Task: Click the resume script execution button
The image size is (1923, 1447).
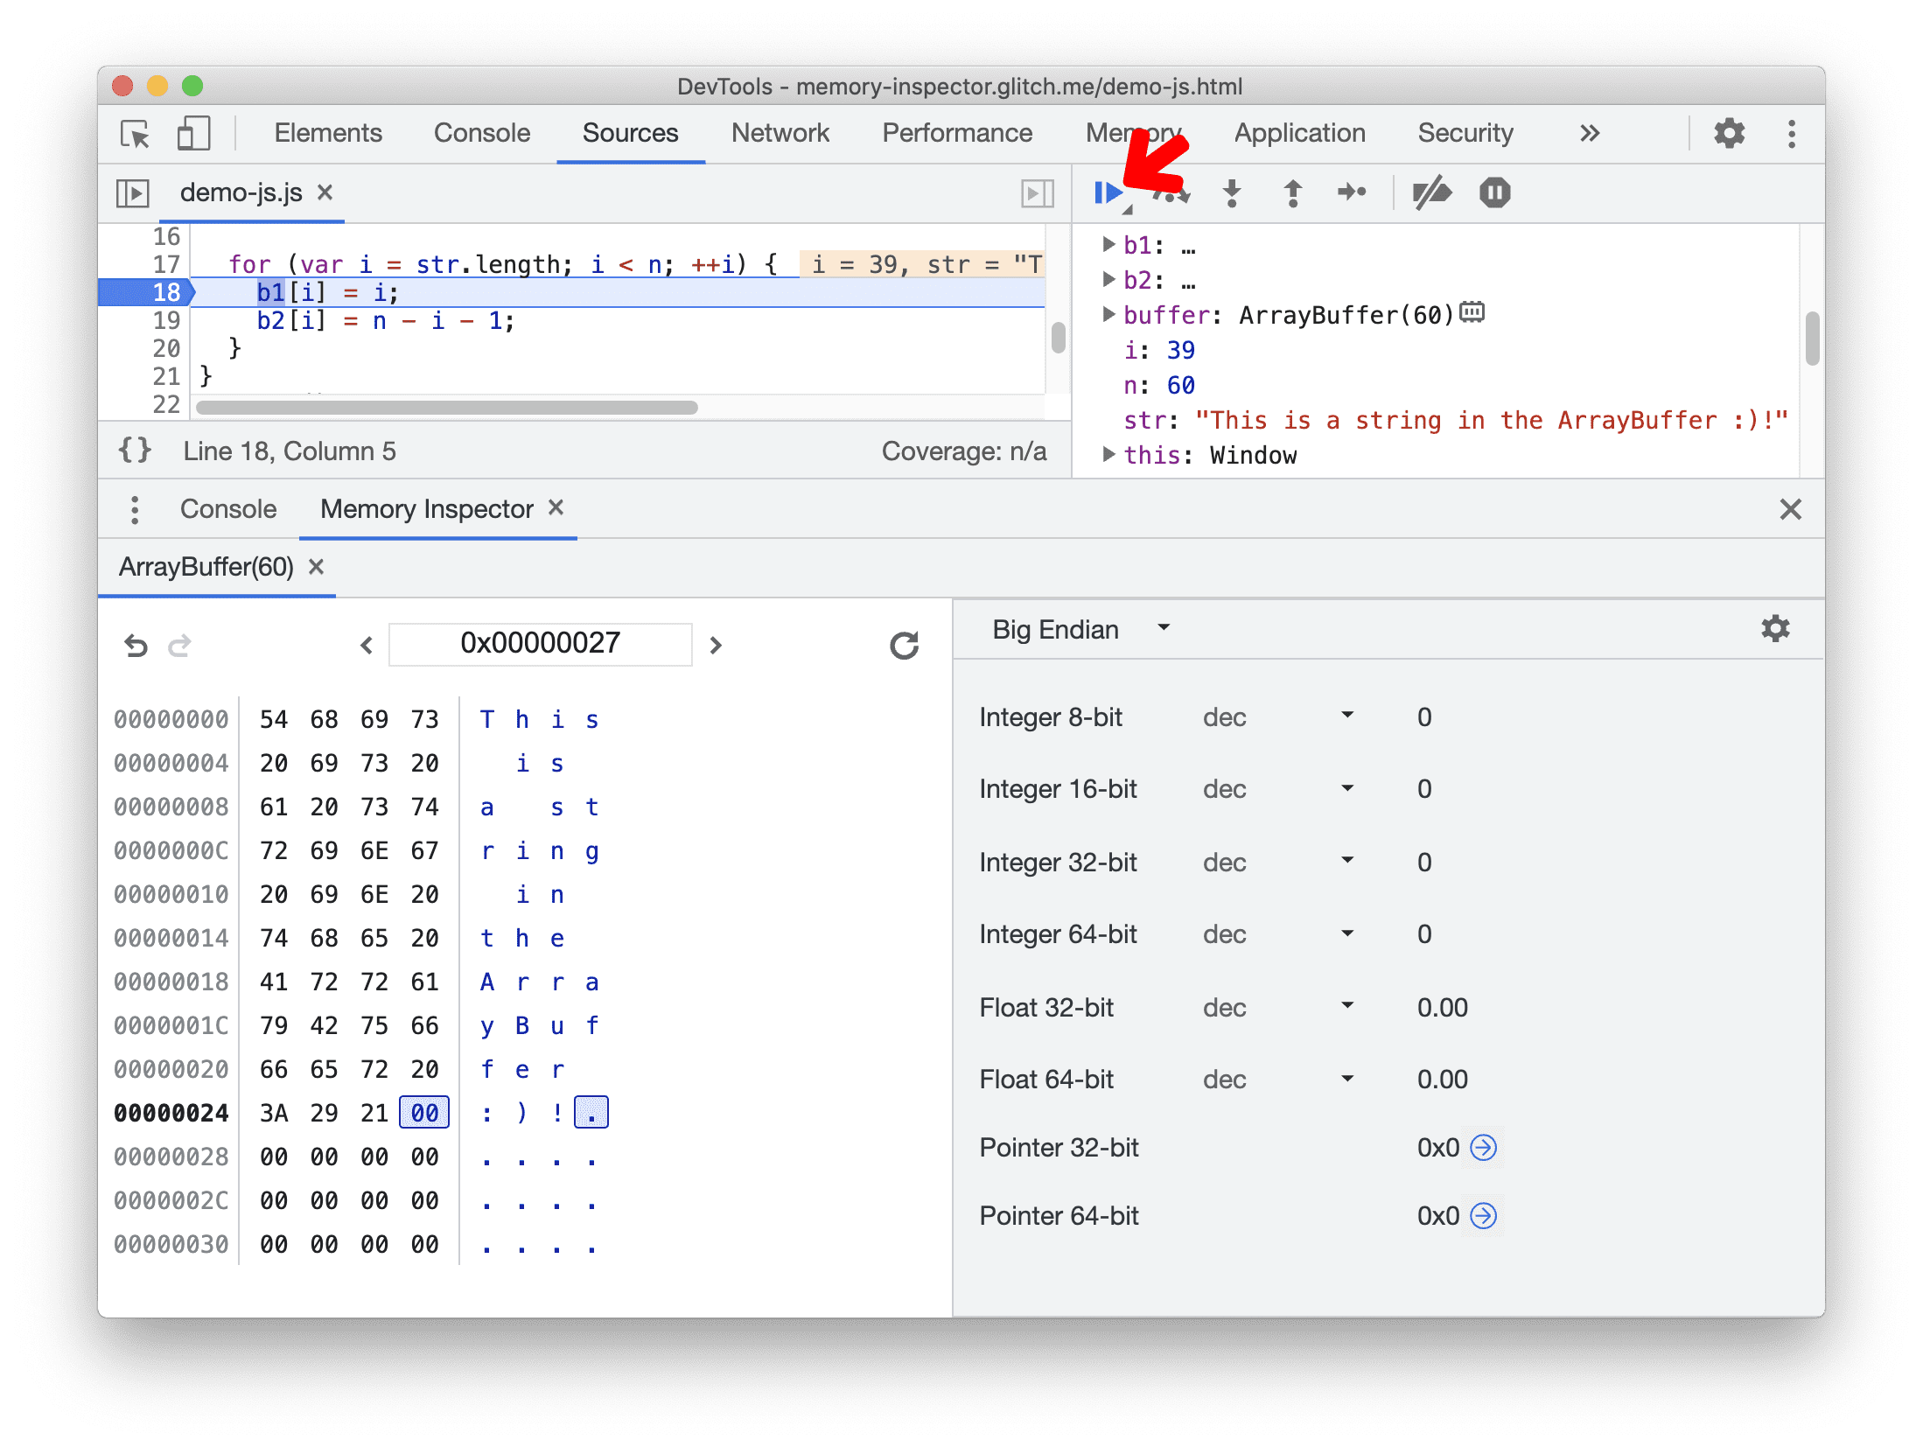Action: pyautogui.click(x=1111, y=193)
